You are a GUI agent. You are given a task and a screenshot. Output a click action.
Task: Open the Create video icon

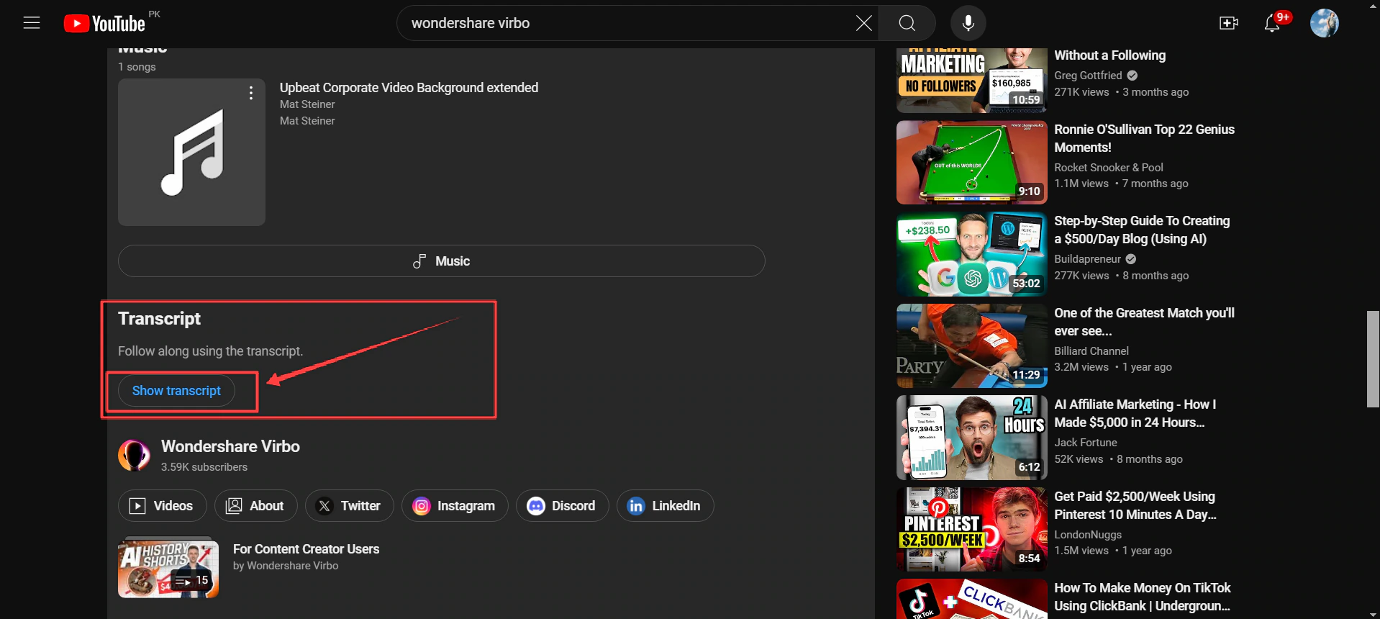click(x=1228, y=23)
